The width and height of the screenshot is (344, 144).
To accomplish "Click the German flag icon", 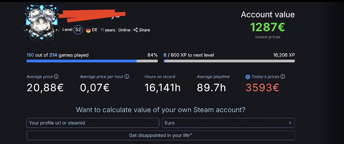I will click(x=88, y=30).
